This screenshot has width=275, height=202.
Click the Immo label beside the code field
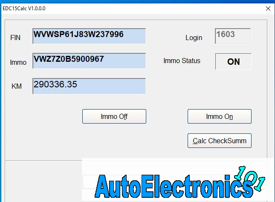click(x=18, y=62)
